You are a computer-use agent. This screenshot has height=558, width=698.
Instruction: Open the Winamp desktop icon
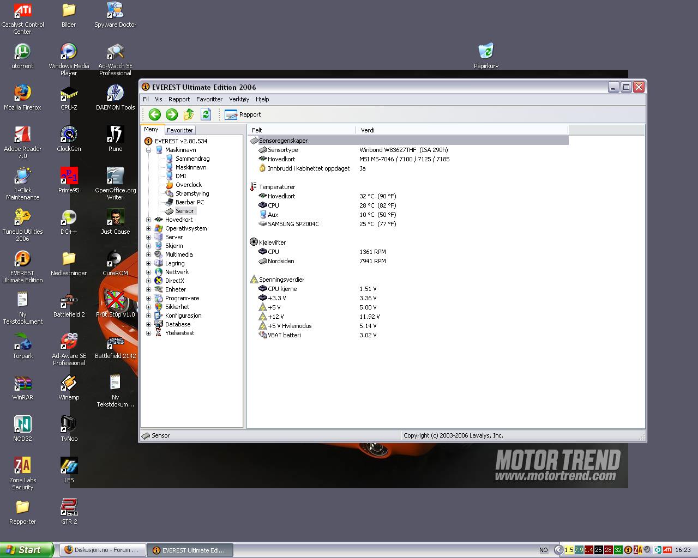69,387
